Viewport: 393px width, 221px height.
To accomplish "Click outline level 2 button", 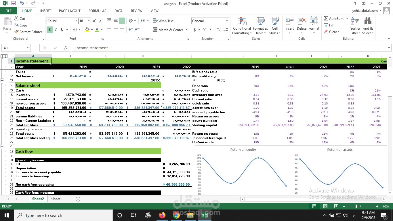I will point(6,56).
